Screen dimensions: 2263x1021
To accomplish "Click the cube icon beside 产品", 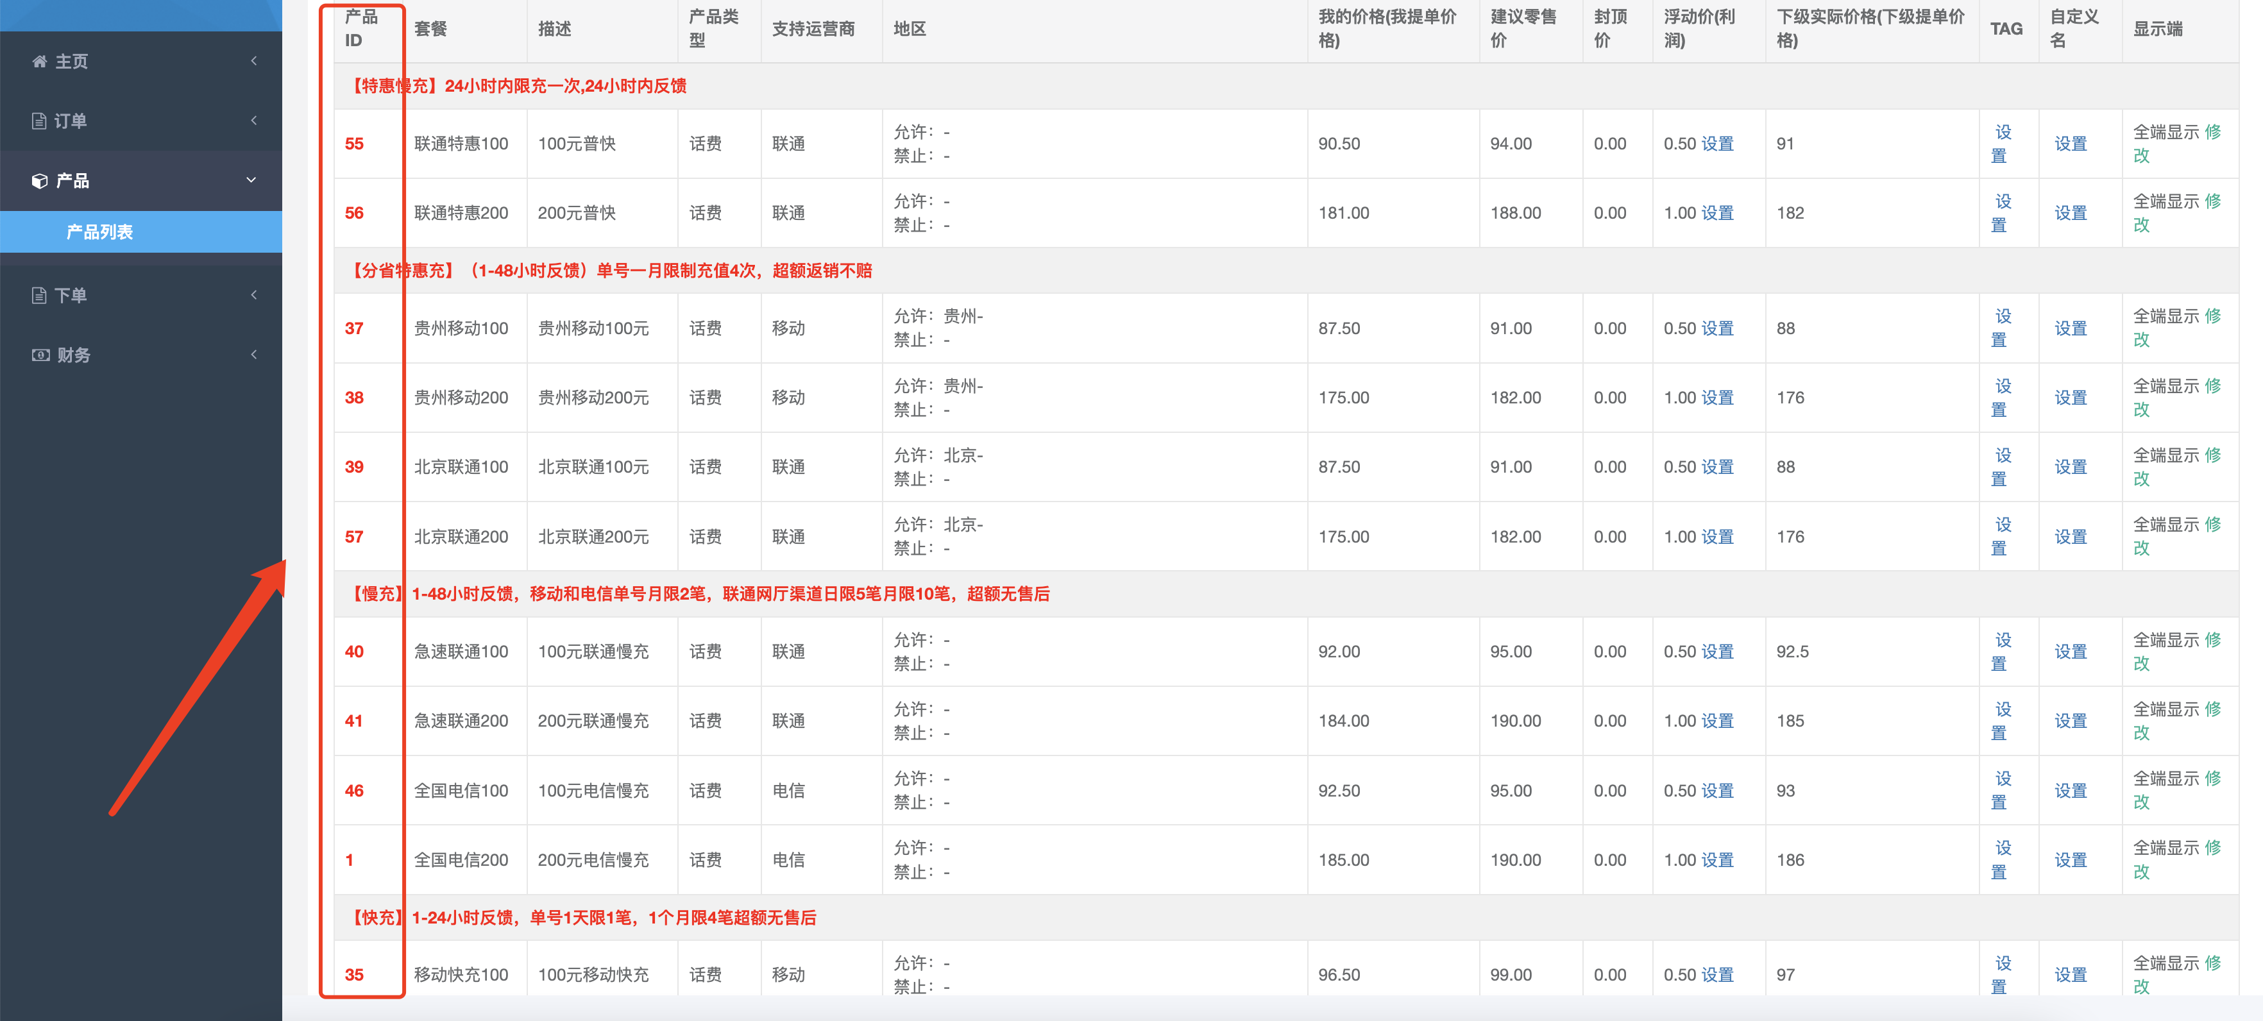I will 40,181.
